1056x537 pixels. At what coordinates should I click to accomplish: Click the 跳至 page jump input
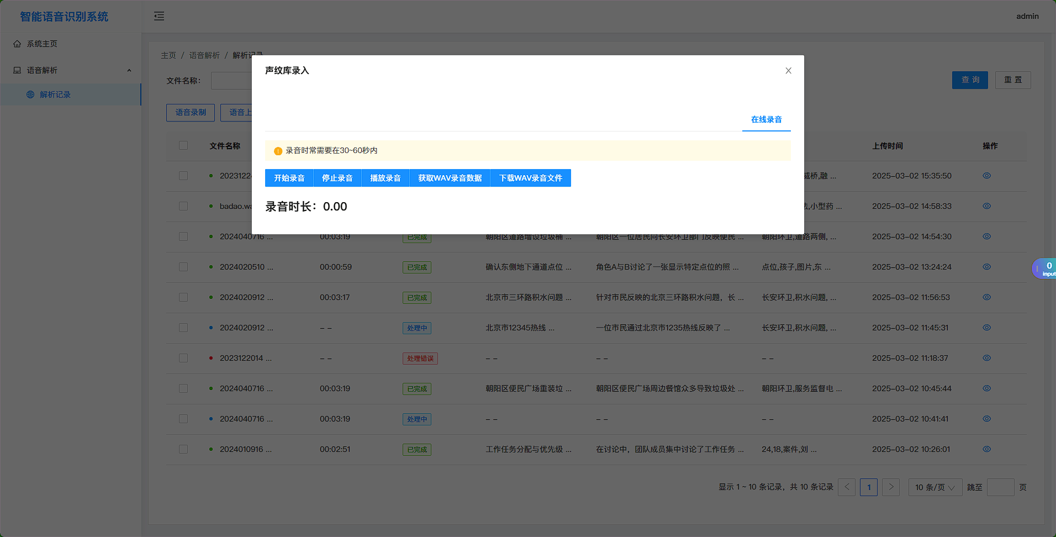pyautogui.click(x=1000, y=487)
